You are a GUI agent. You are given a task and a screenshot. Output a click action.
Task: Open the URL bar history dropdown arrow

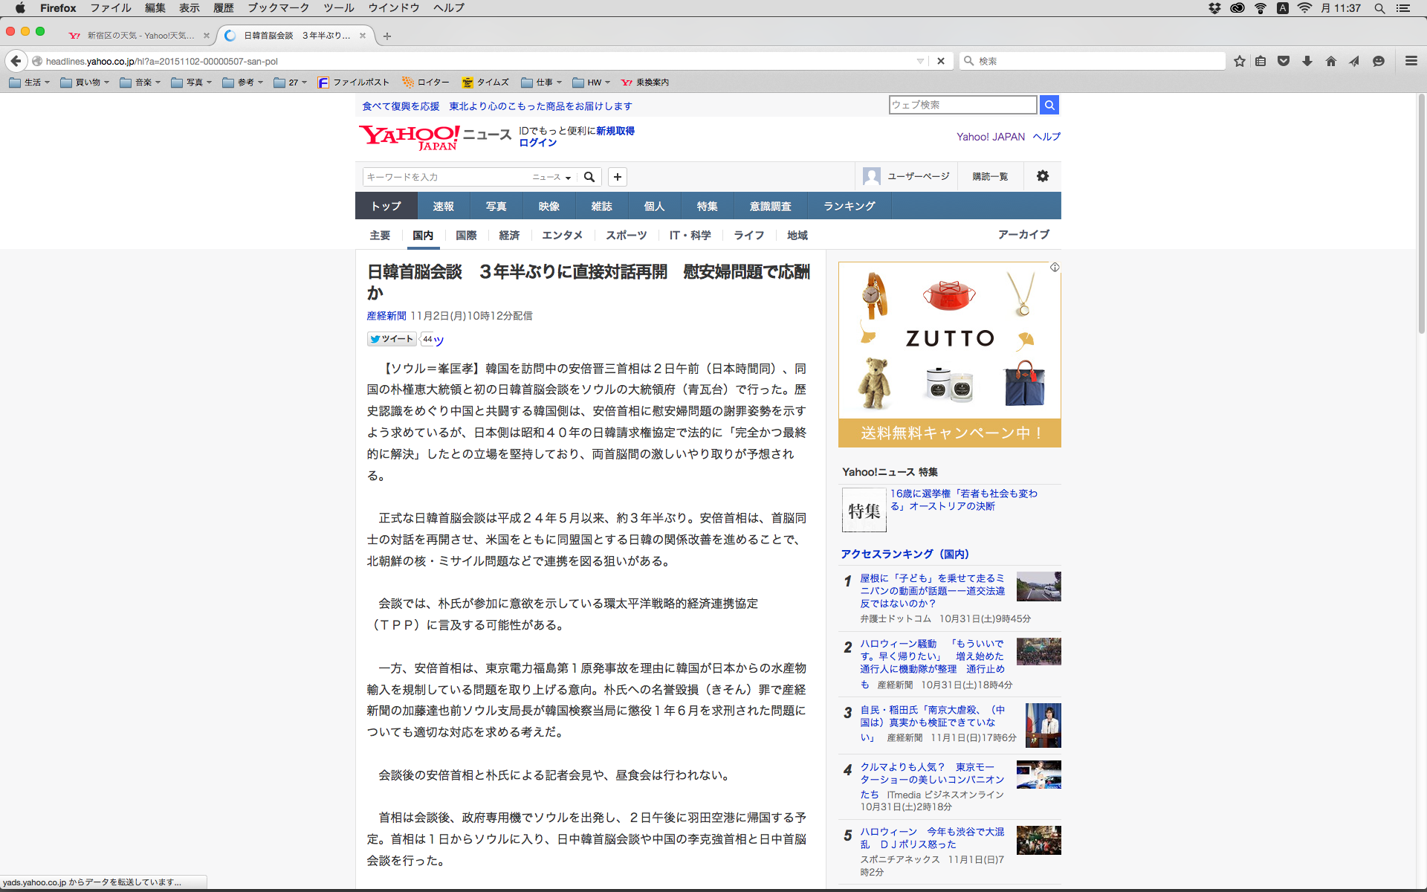(x=920, y=61)
